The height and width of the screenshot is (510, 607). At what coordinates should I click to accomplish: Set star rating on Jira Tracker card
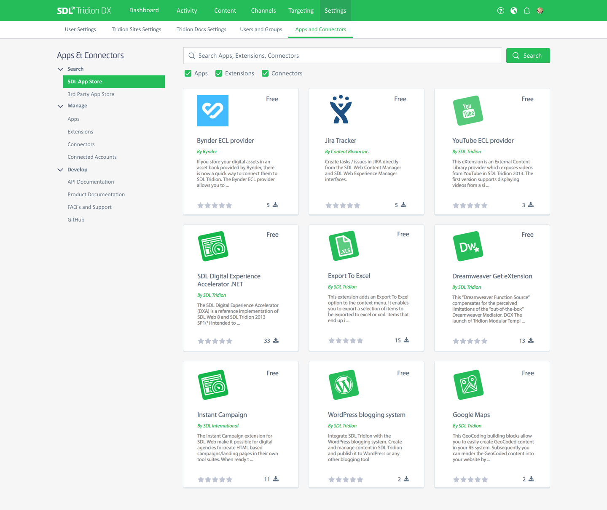(343, 206)
